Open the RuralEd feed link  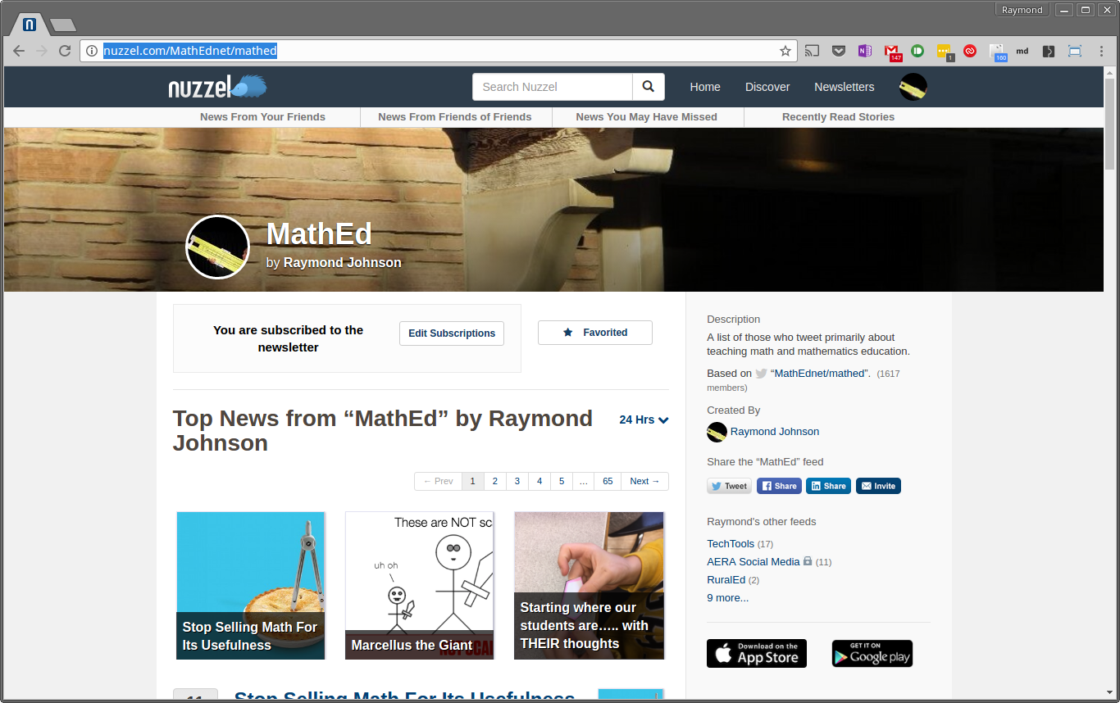(x=726, y=580)
